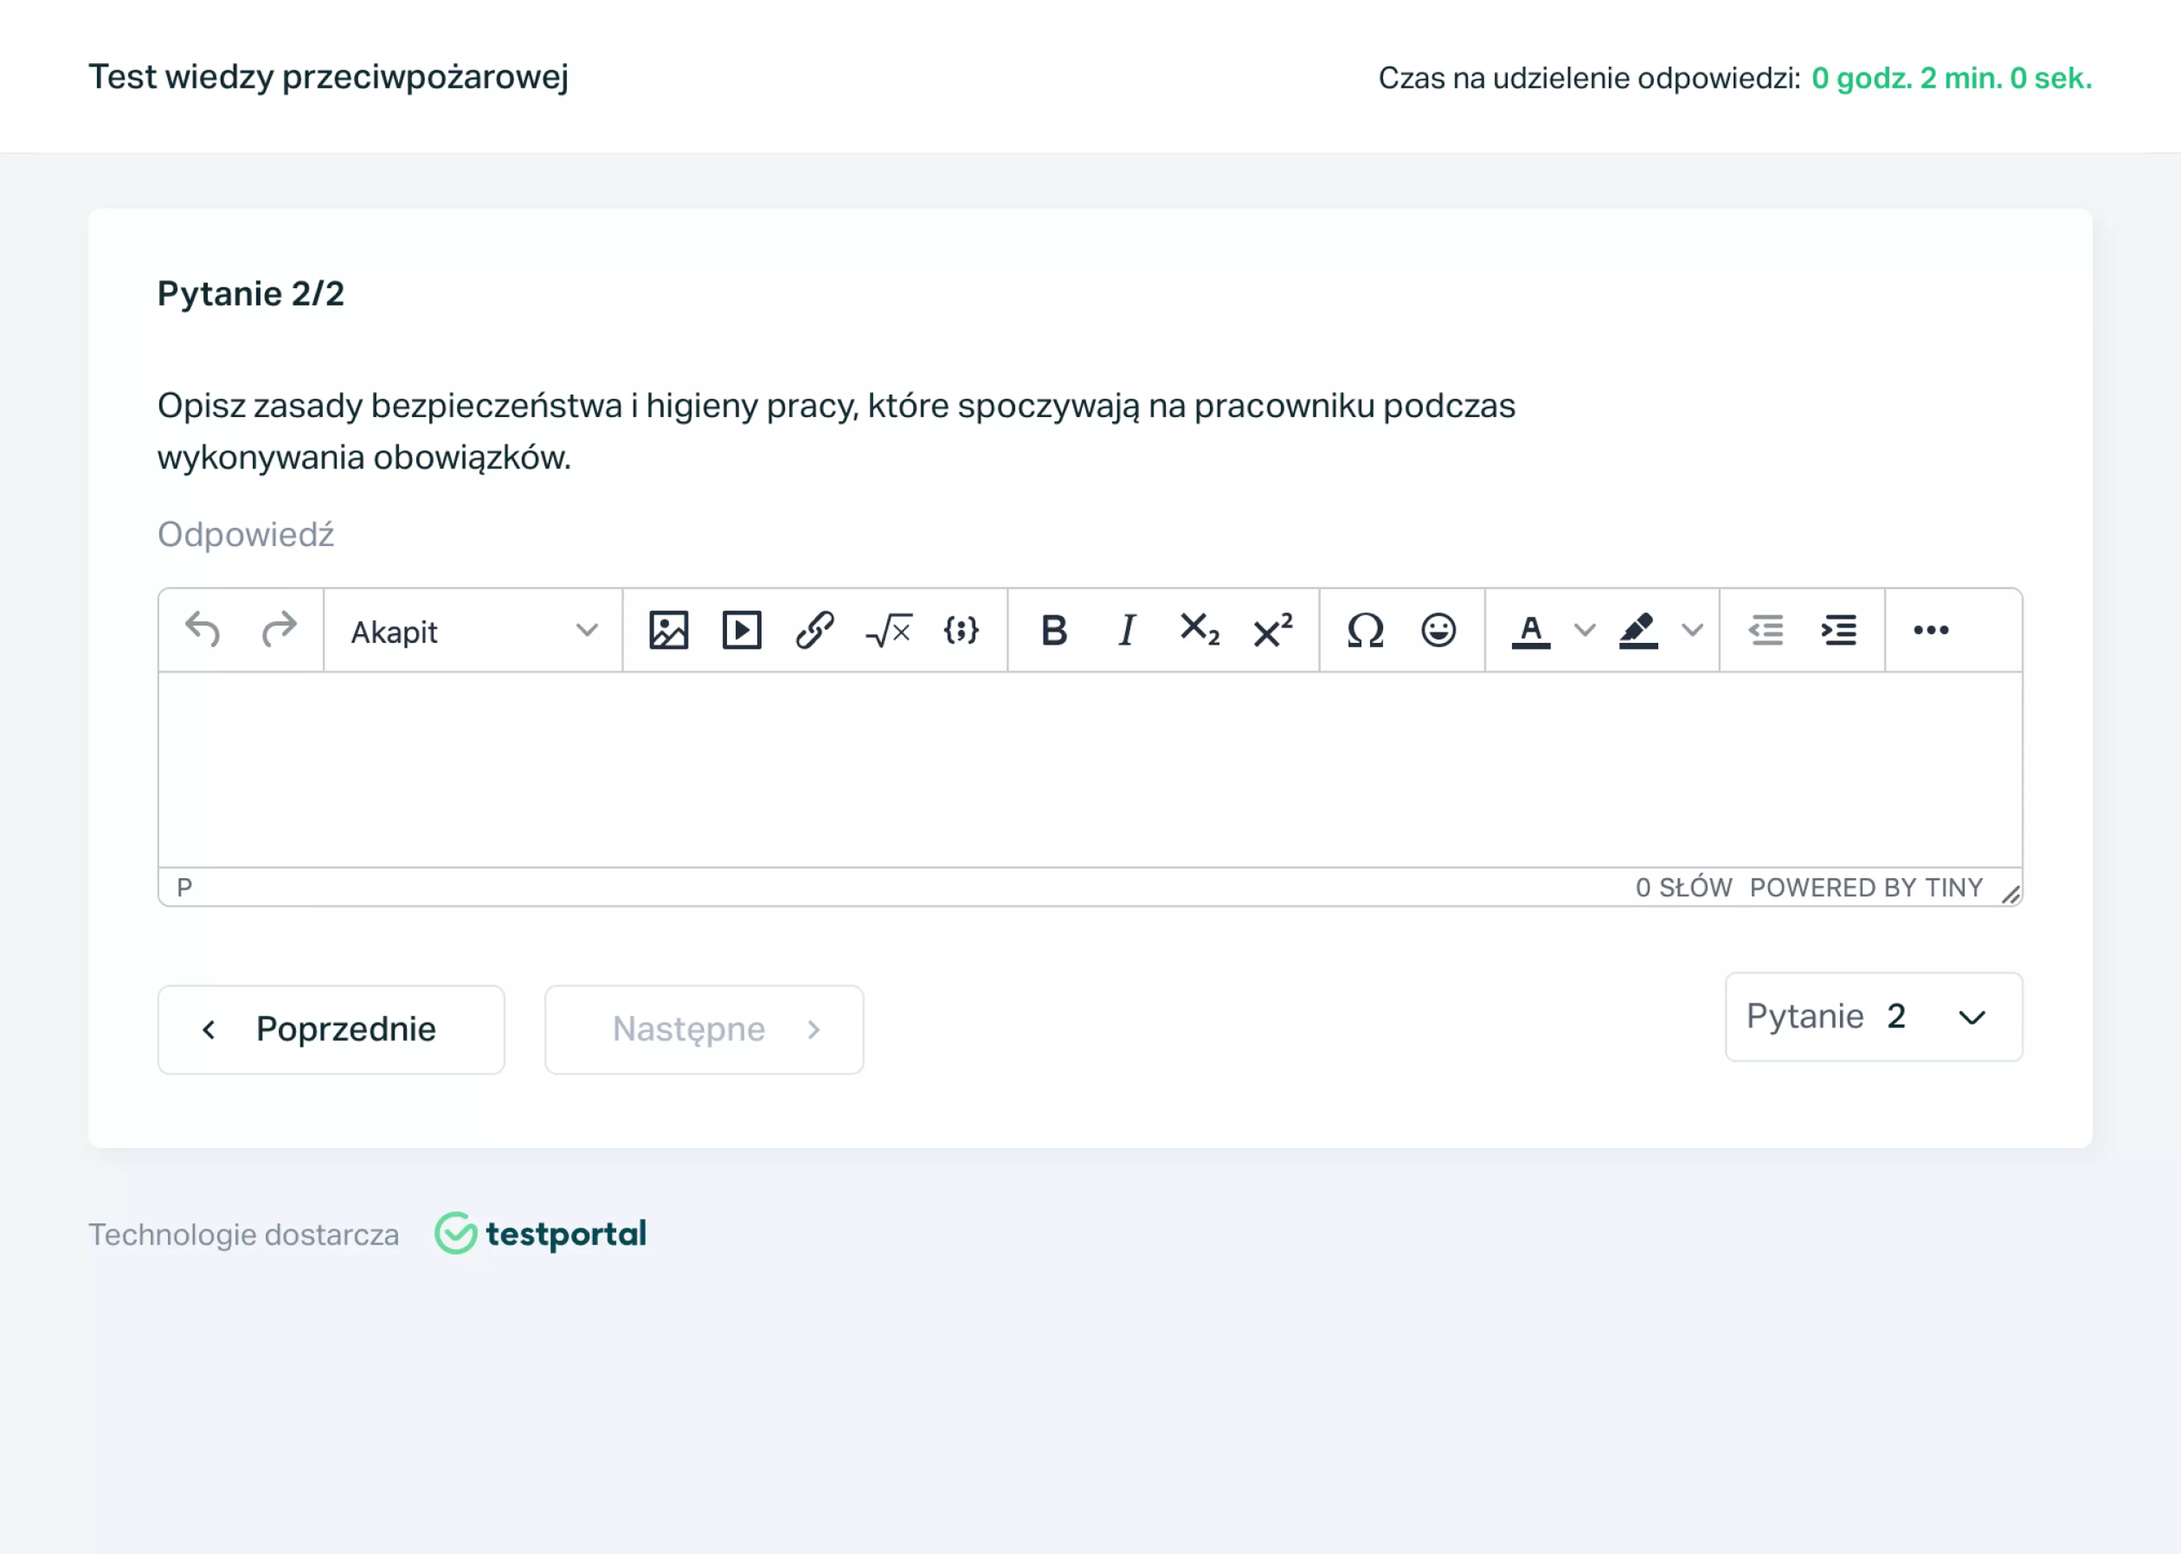Apply subscript formatting
2181x1554 pixels.
tap(1200, 631)
